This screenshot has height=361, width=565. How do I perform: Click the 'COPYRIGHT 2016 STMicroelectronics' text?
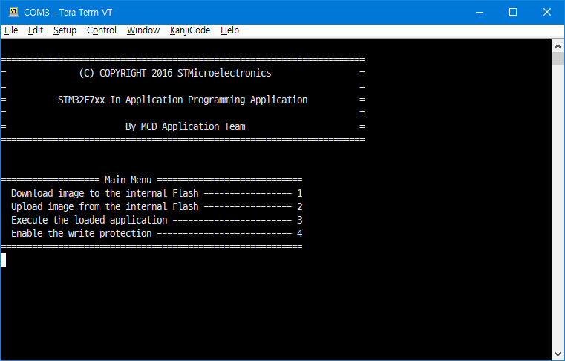[185, 73]
